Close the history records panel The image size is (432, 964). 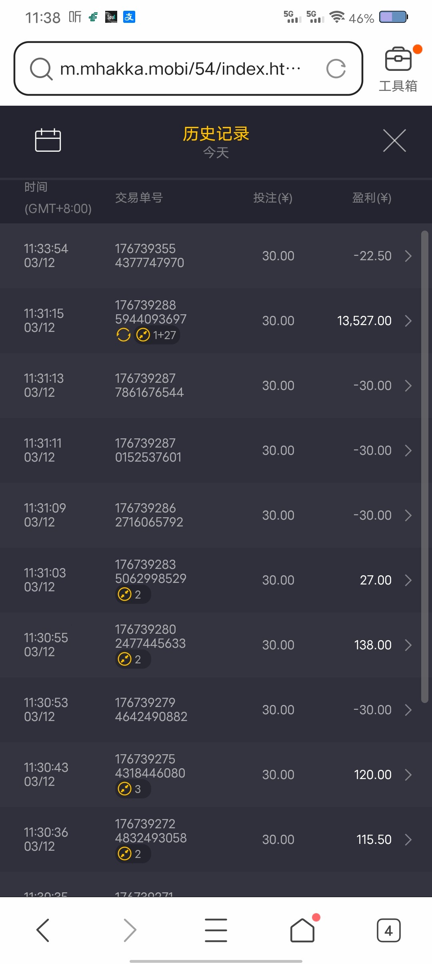click(x=394, y=141)
